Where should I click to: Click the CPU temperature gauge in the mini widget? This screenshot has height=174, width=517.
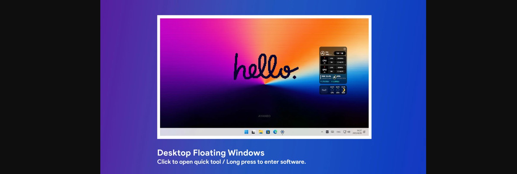click(332, 90)
